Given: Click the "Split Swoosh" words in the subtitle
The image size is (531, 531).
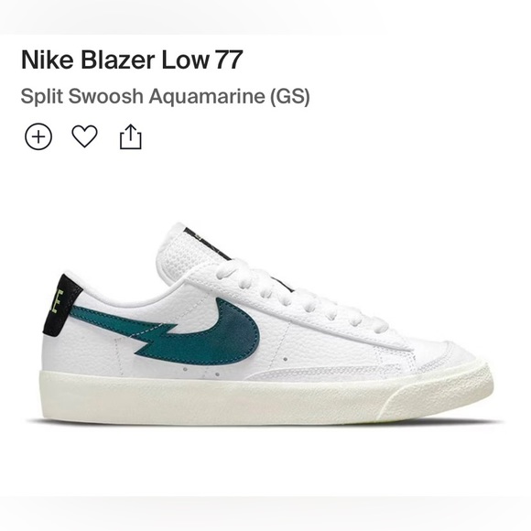Looking at the screenshot, I should [x=82, y=96].
